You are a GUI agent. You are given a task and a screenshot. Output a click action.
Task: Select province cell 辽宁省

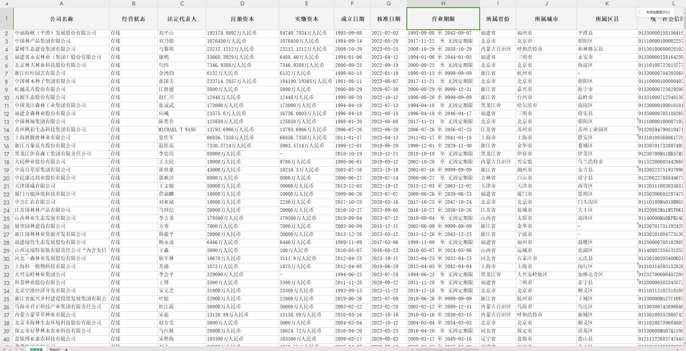click(498, 339)
